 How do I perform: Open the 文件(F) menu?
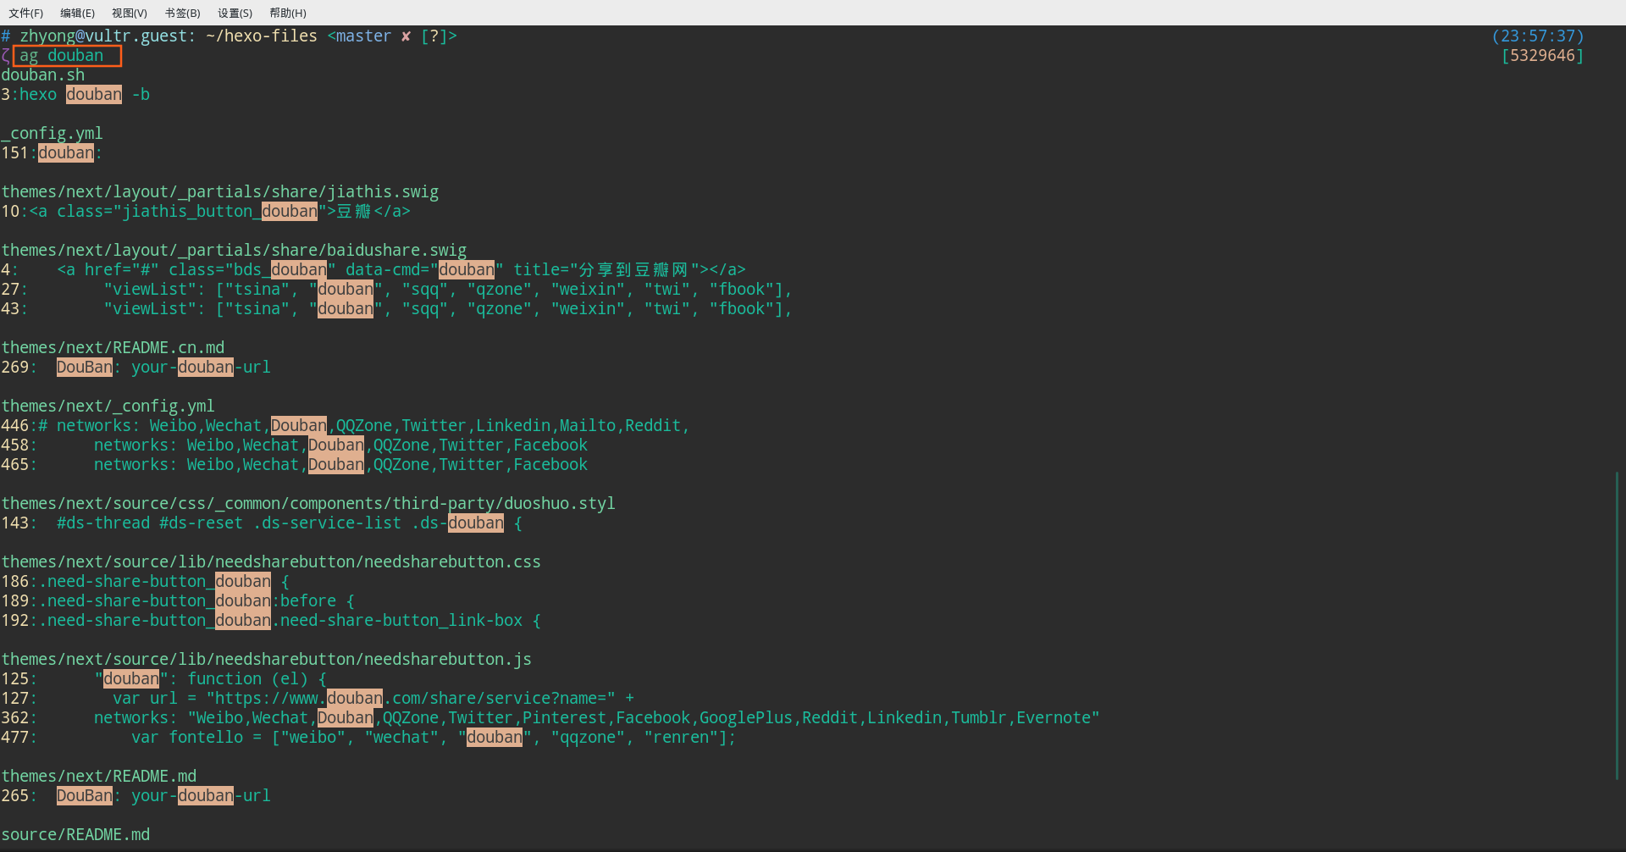25,13
